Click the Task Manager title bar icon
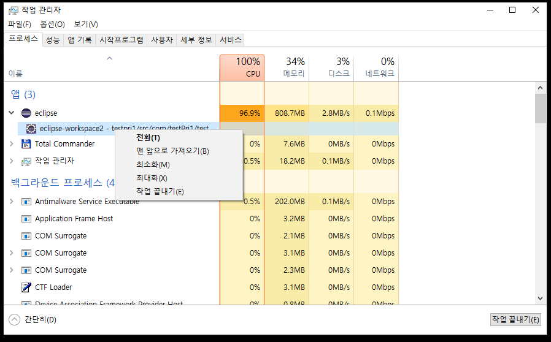The width and height of the screenshot is (551, 342). 13,10
